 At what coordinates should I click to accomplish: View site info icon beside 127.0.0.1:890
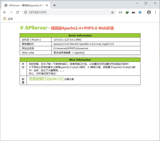[x=26, y=12]
